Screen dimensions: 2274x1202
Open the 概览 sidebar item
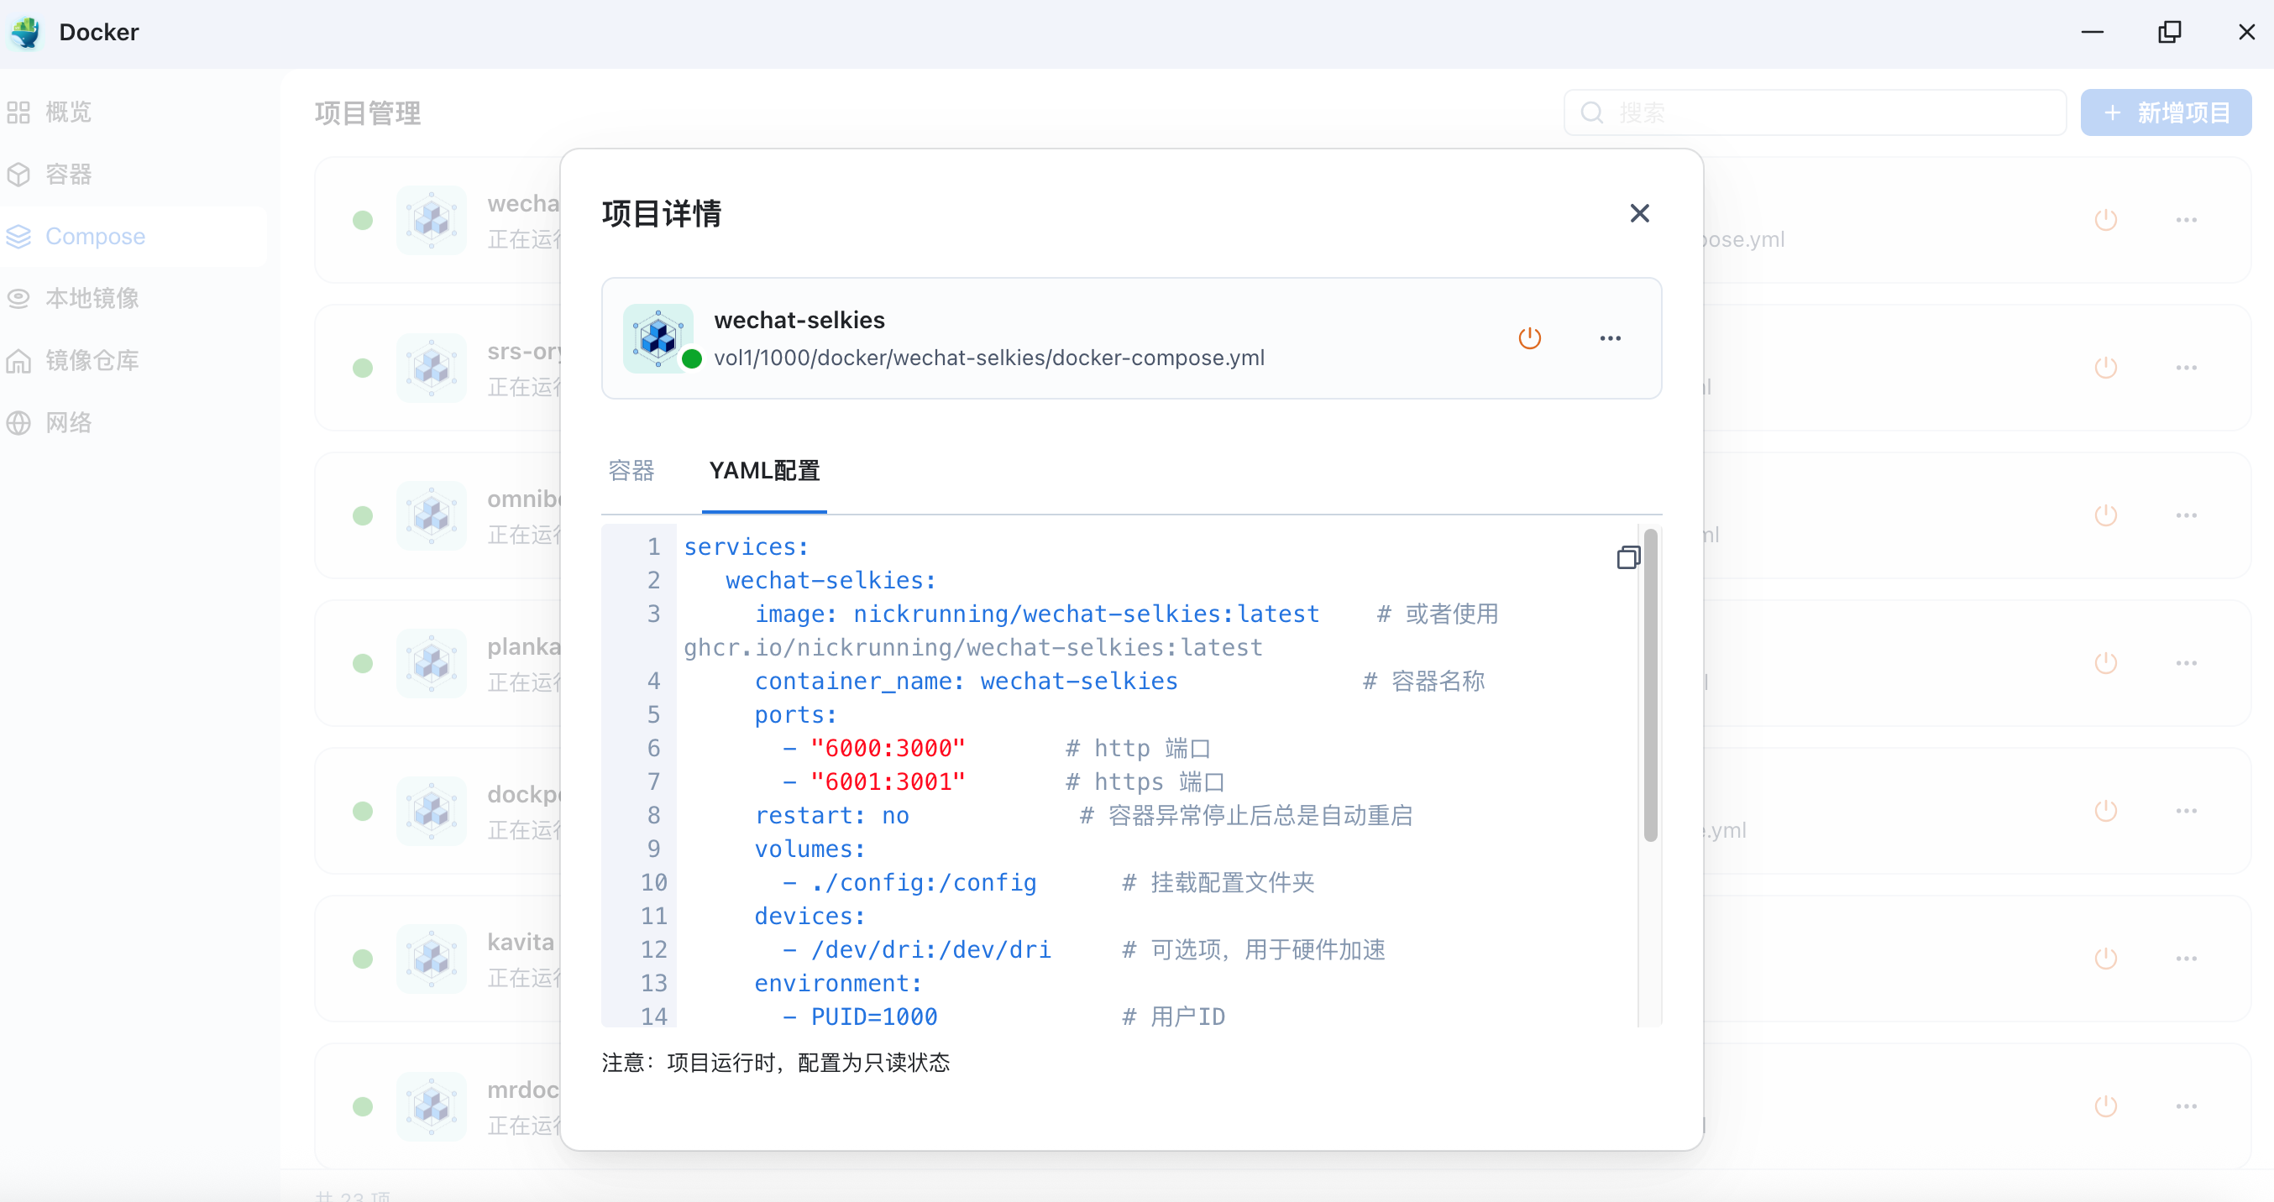click(67, 112)
